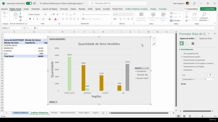Click the Soma de QUANTIDADE field button
Screen dimensions: 218x122
[57, 39]
